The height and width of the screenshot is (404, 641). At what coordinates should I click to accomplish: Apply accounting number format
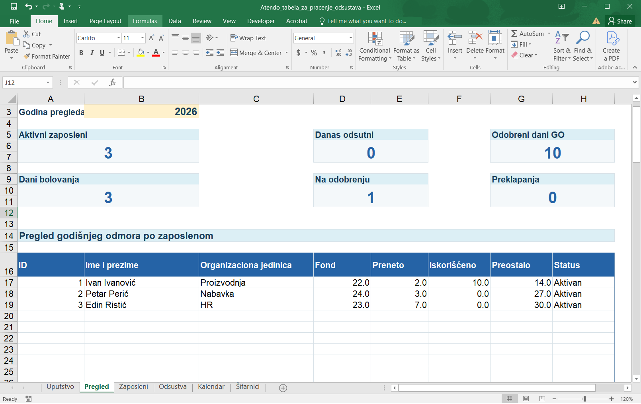299,53
